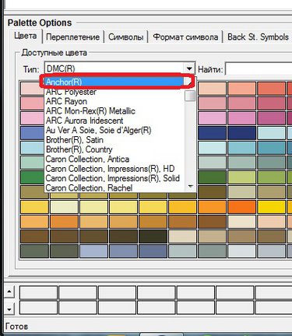Choose Caron Collection, Impressions(R), Solid

point(114,178)
